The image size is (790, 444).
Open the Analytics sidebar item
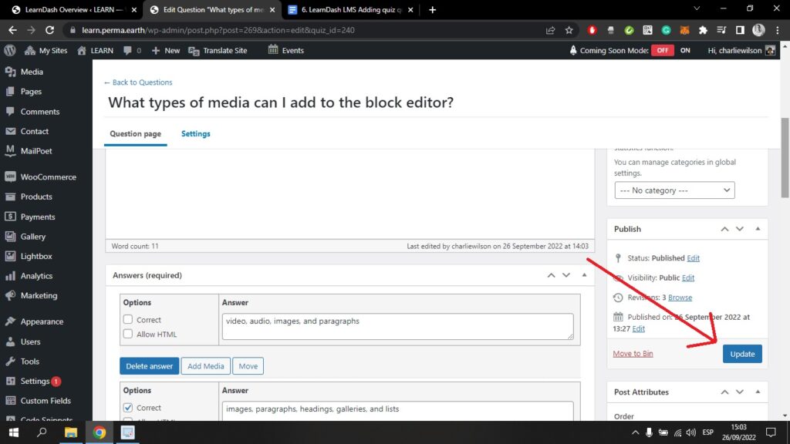[36, 276]
